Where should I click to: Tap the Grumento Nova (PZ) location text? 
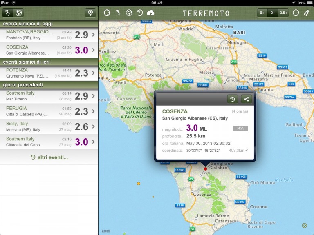[27, 76]
